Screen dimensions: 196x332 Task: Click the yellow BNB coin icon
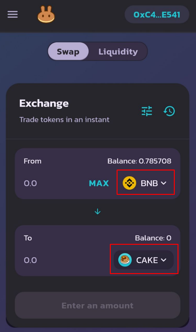click(129, 183)
